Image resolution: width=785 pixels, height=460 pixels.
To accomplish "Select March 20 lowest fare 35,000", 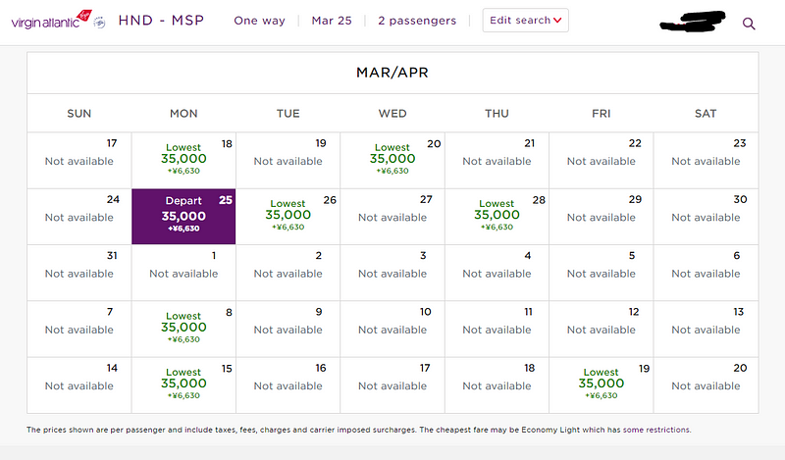I will click(392, 160).
